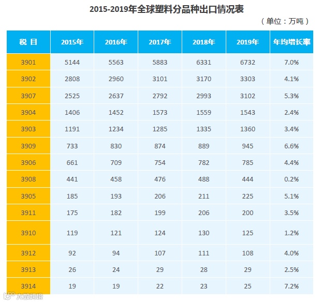The height and width of the screenshot is (303, 322).
Task: Click the 4.1% growth rate cell
Action: [x=291, y=79]
